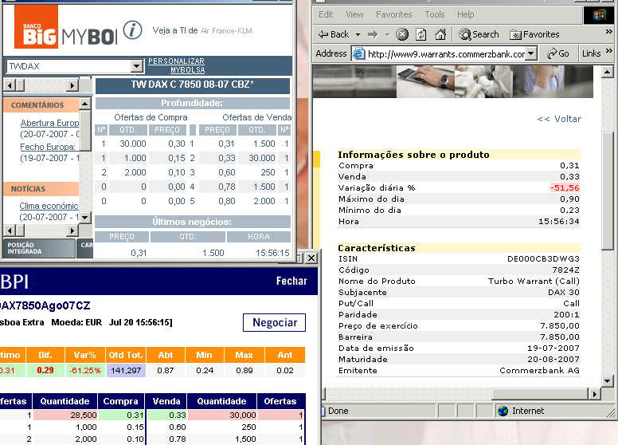Click the ISIN value DE000CB3DWG3
This screenshot has width=618, height=445.
click(x=543, y=259)
